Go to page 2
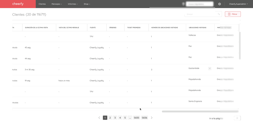253x131 pixels. coord(110,118)
